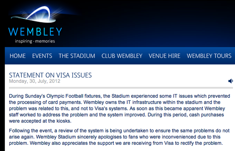This screenshot has height=151, width=235.
Task: Open WEMBLEY TOURS in the navigation bar
Action: (x=209, y=56)
